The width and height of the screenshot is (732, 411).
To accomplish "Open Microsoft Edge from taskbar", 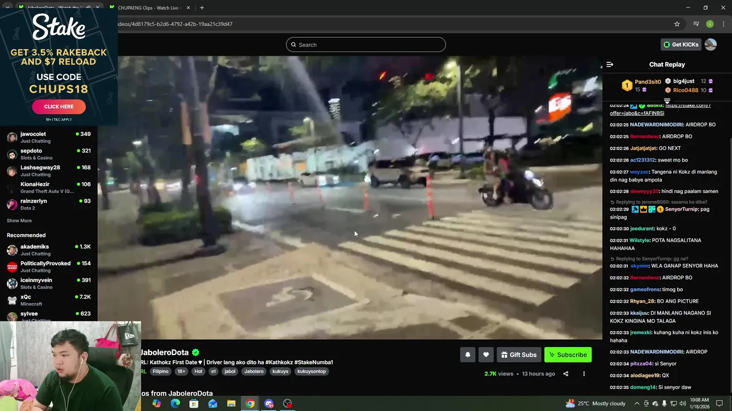I will [x=175, y=404].
